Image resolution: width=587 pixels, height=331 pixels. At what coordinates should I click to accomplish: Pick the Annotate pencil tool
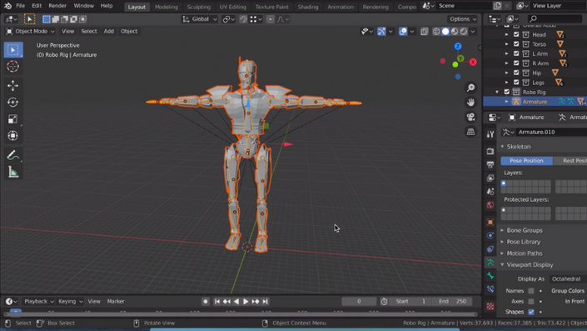[12, 155]
